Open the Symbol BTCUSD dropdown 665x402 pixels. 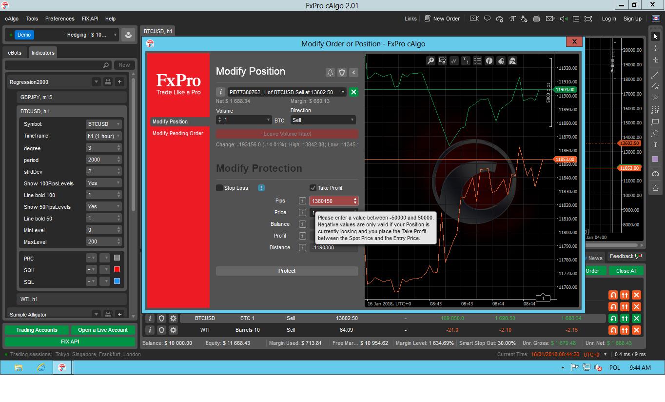(103, 124)
